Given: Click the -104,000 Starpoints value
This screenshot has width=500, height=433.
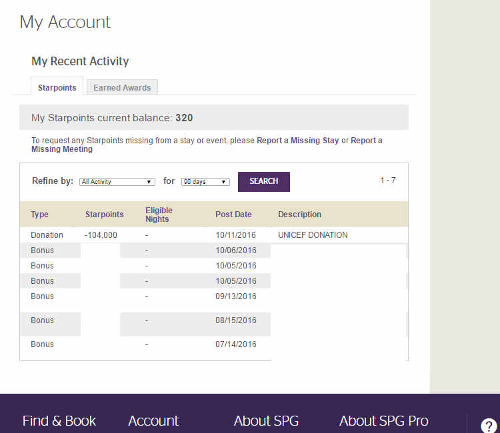Looking at the screenshot, I should (101, 235).
